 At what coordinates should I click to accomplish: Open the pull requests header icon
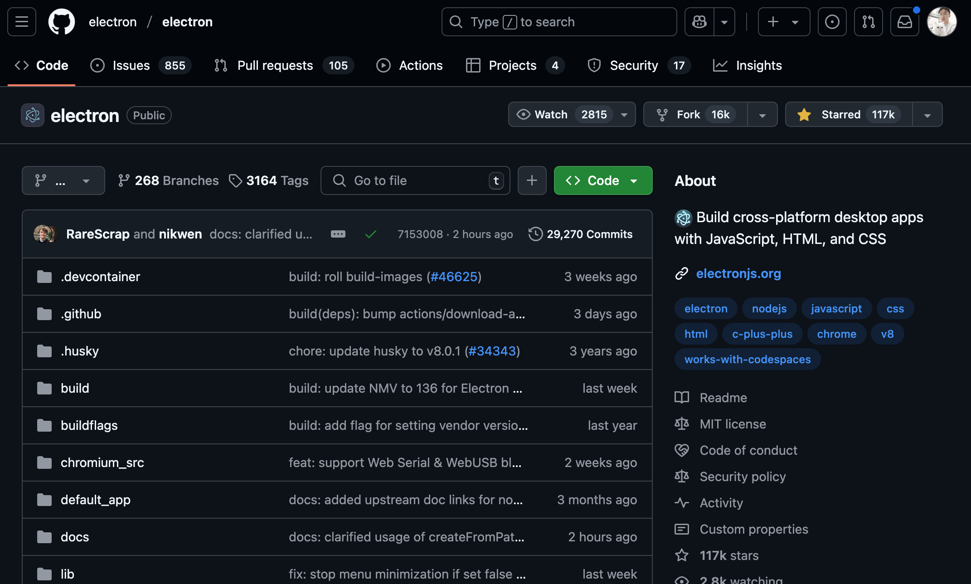868,22
